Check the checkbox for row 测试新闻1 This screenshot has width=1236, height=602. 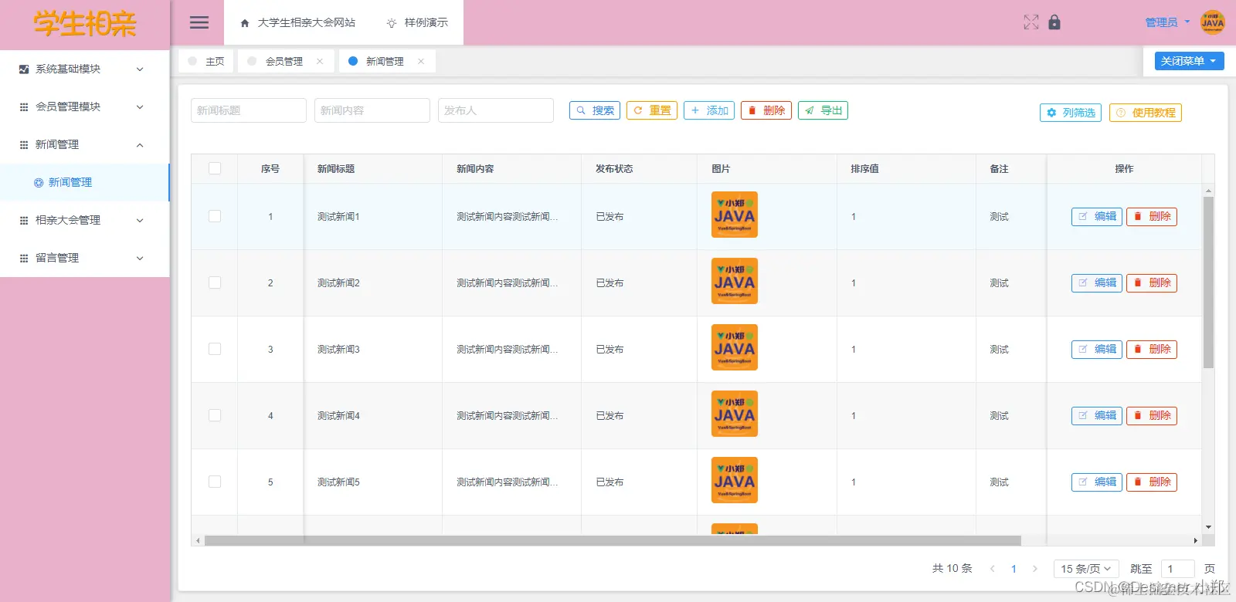[215, 216]
